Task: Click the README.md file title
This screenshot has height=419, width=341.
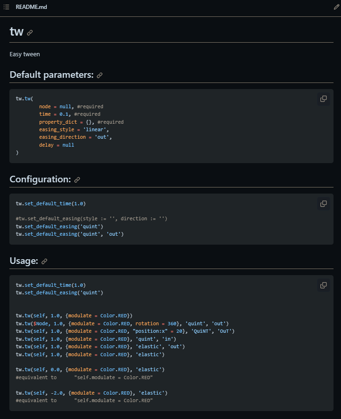Action: click(31, 7)
